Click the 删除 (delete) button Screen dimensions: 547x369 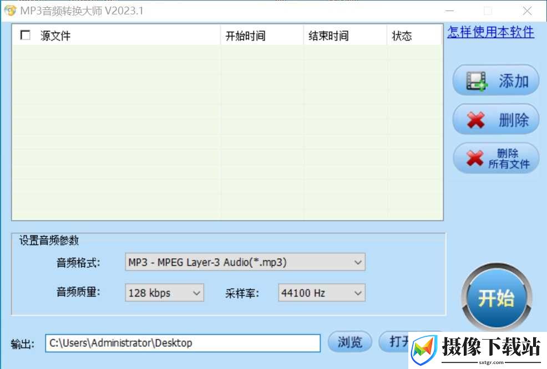click(496, 120)
